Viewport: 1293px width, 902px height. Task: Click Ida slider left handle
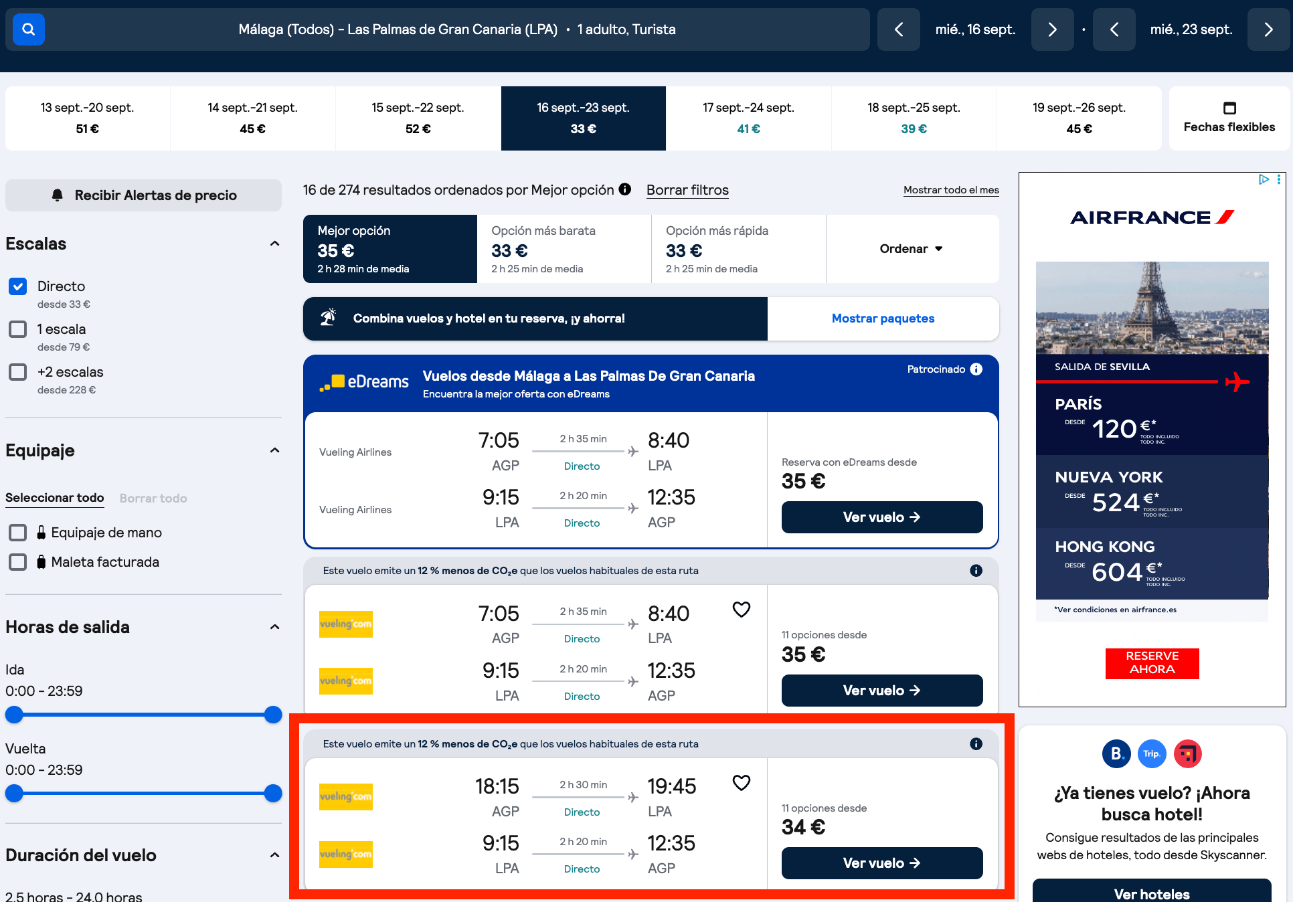point(14,715)
